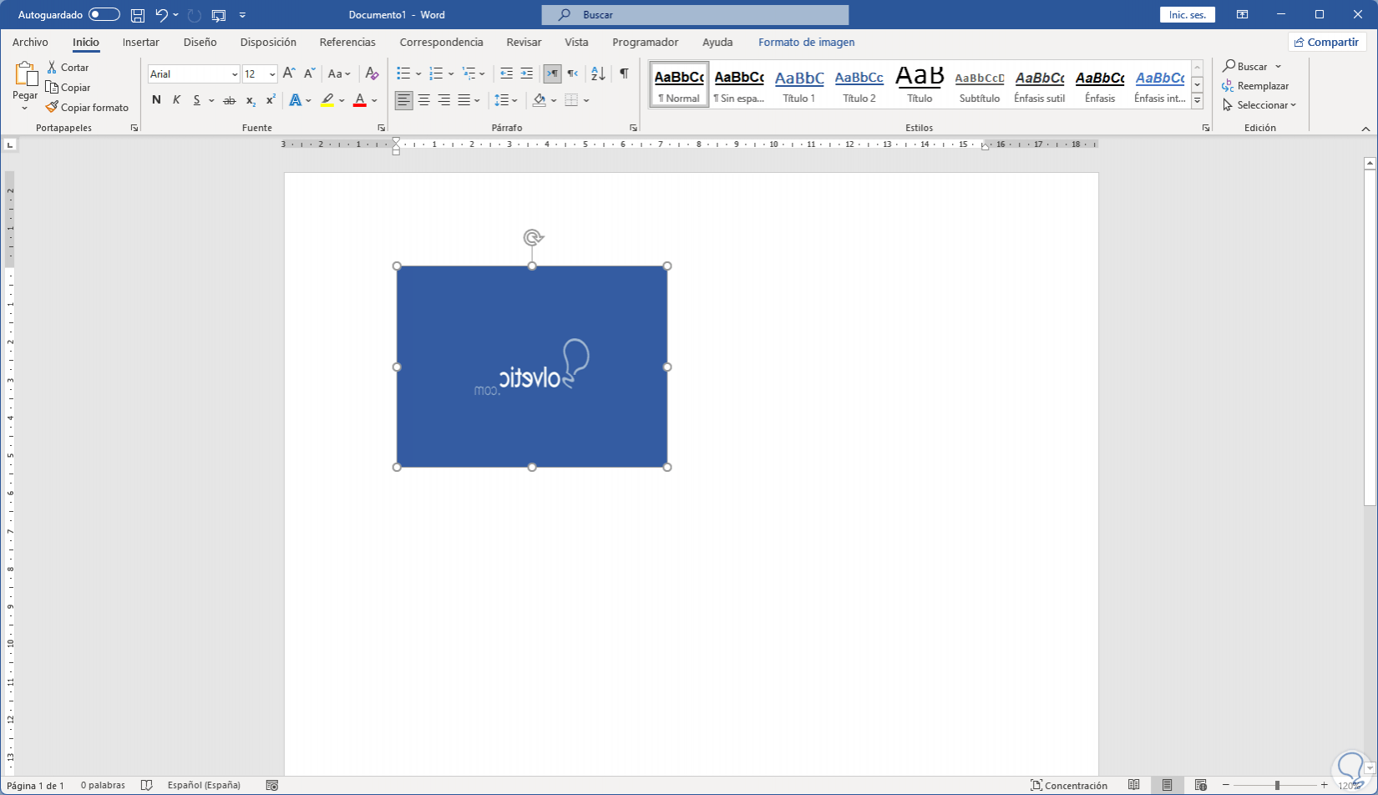Click the Copiar button
1378x795 pixels.
pos(68,88)
